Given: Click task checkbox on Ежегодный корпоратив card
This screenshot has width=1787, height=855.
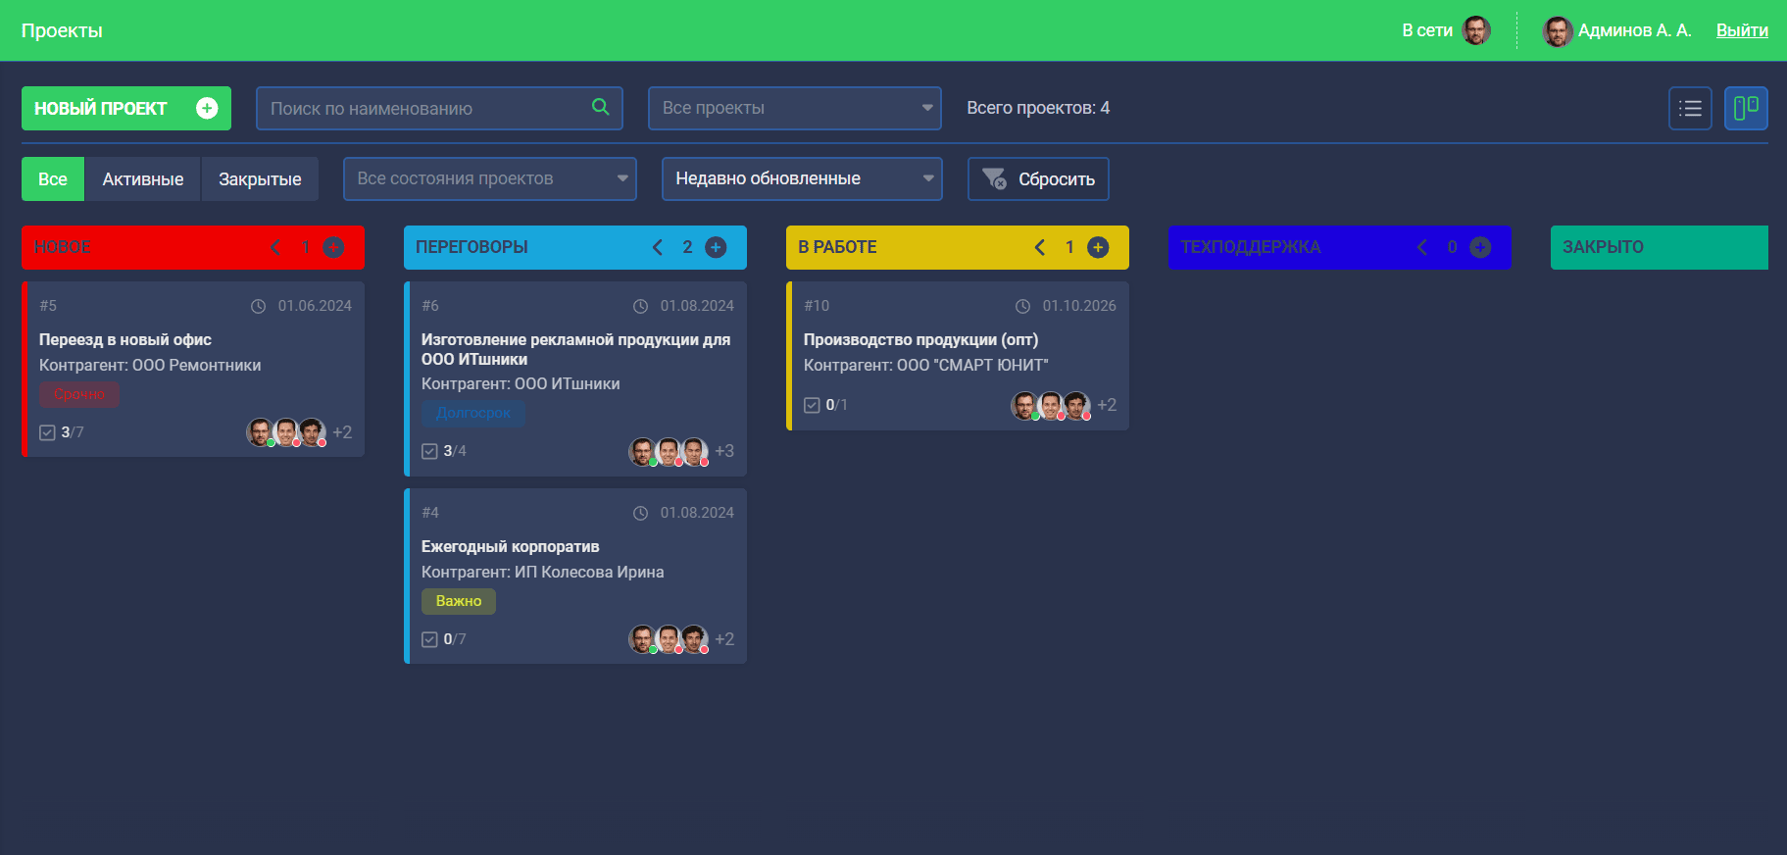Looking at the screenshot, I should (x=429, y=639).
